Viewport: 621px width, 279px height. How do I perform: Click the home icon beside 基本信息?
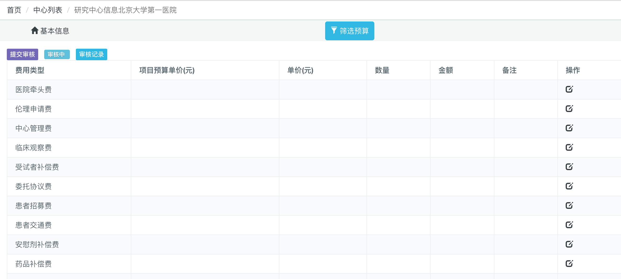point(35,31)
